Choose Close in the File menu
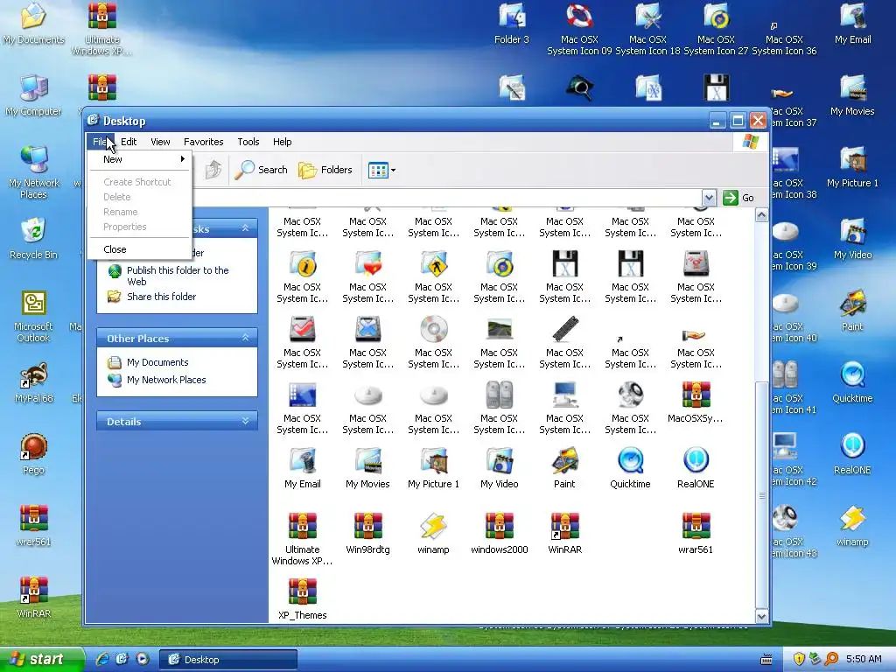 click(141, 249)
